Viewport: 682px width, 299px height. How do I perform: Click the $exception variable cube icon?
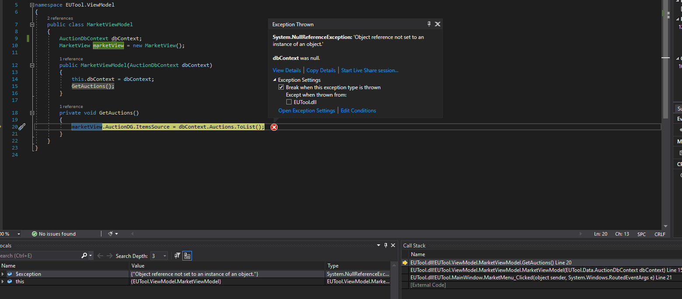pyautogui.click(x=10, y=274)
